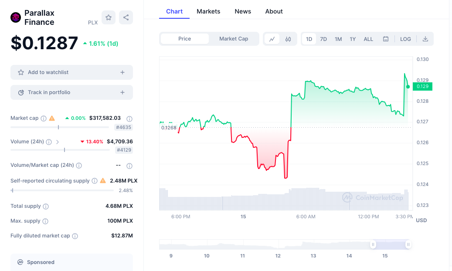Click the 4.68M PLX total supply value
The height and width of the screenshot is (271, 452).
pyautogui.click(x=119, y=206)
